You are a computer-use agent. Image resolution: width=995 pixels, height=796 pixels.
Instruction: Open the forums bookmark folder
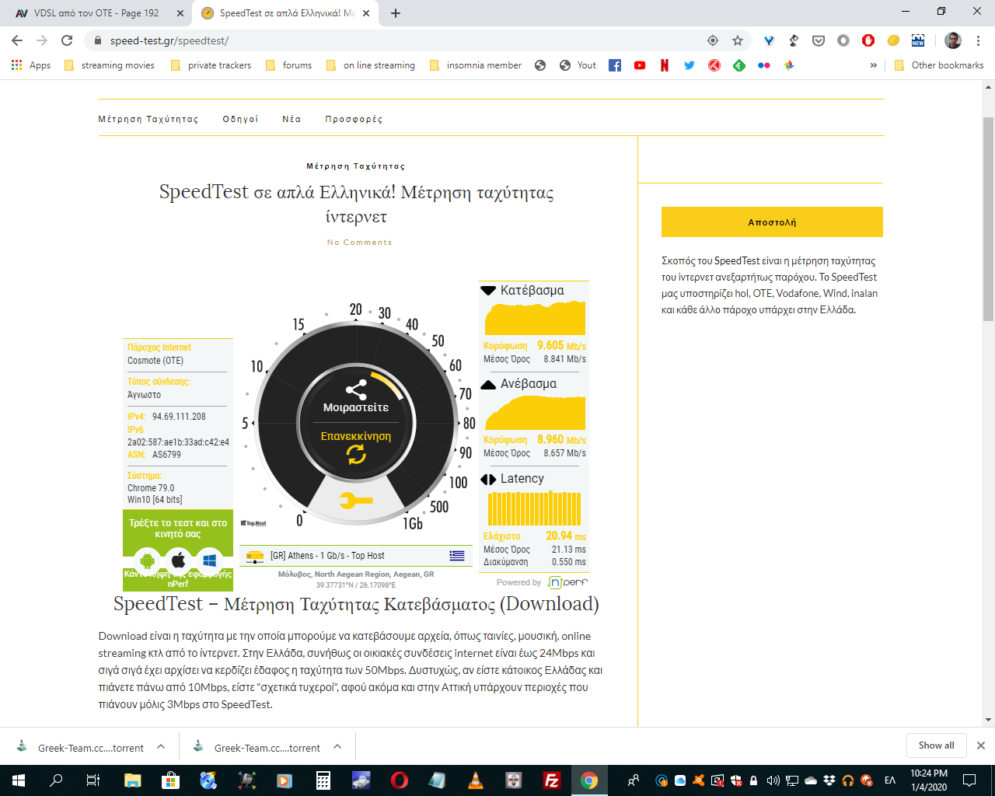point(289,65)
